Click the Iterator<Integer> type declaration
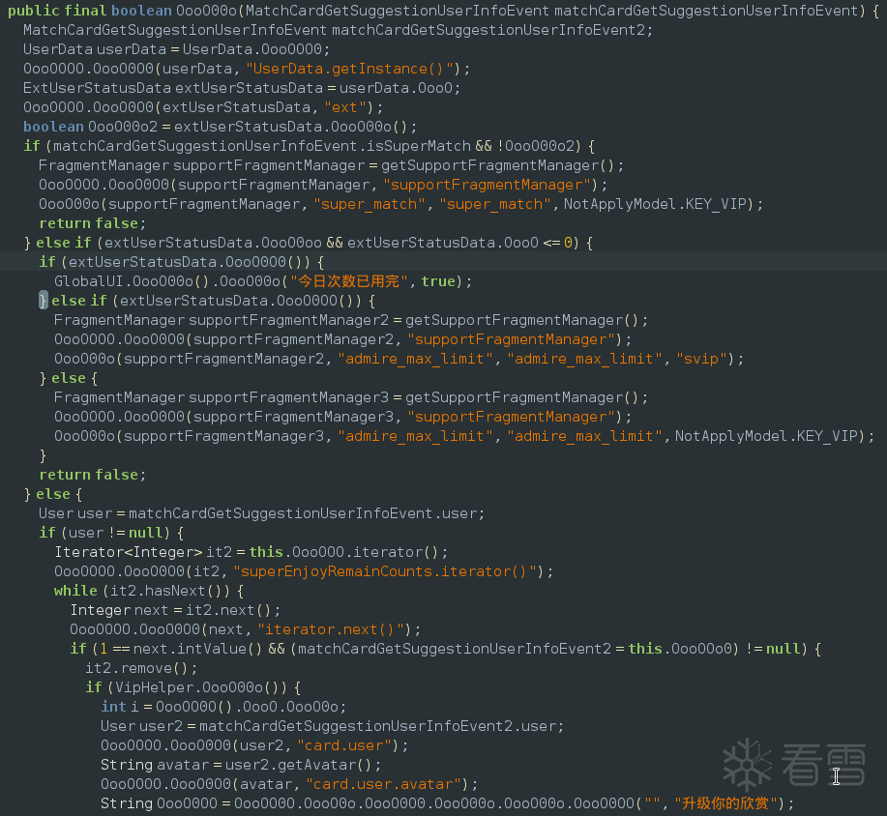887x816 pixels. [x=129, y=552]
